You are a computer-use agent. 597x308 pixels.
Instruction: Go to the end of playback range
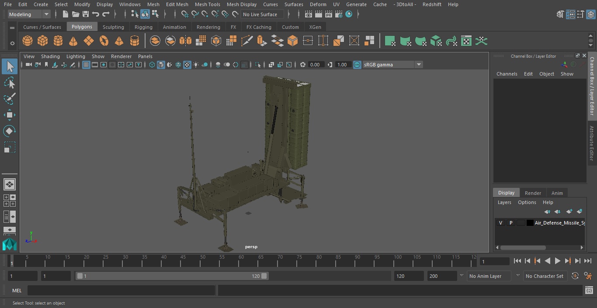click(588, 261)
